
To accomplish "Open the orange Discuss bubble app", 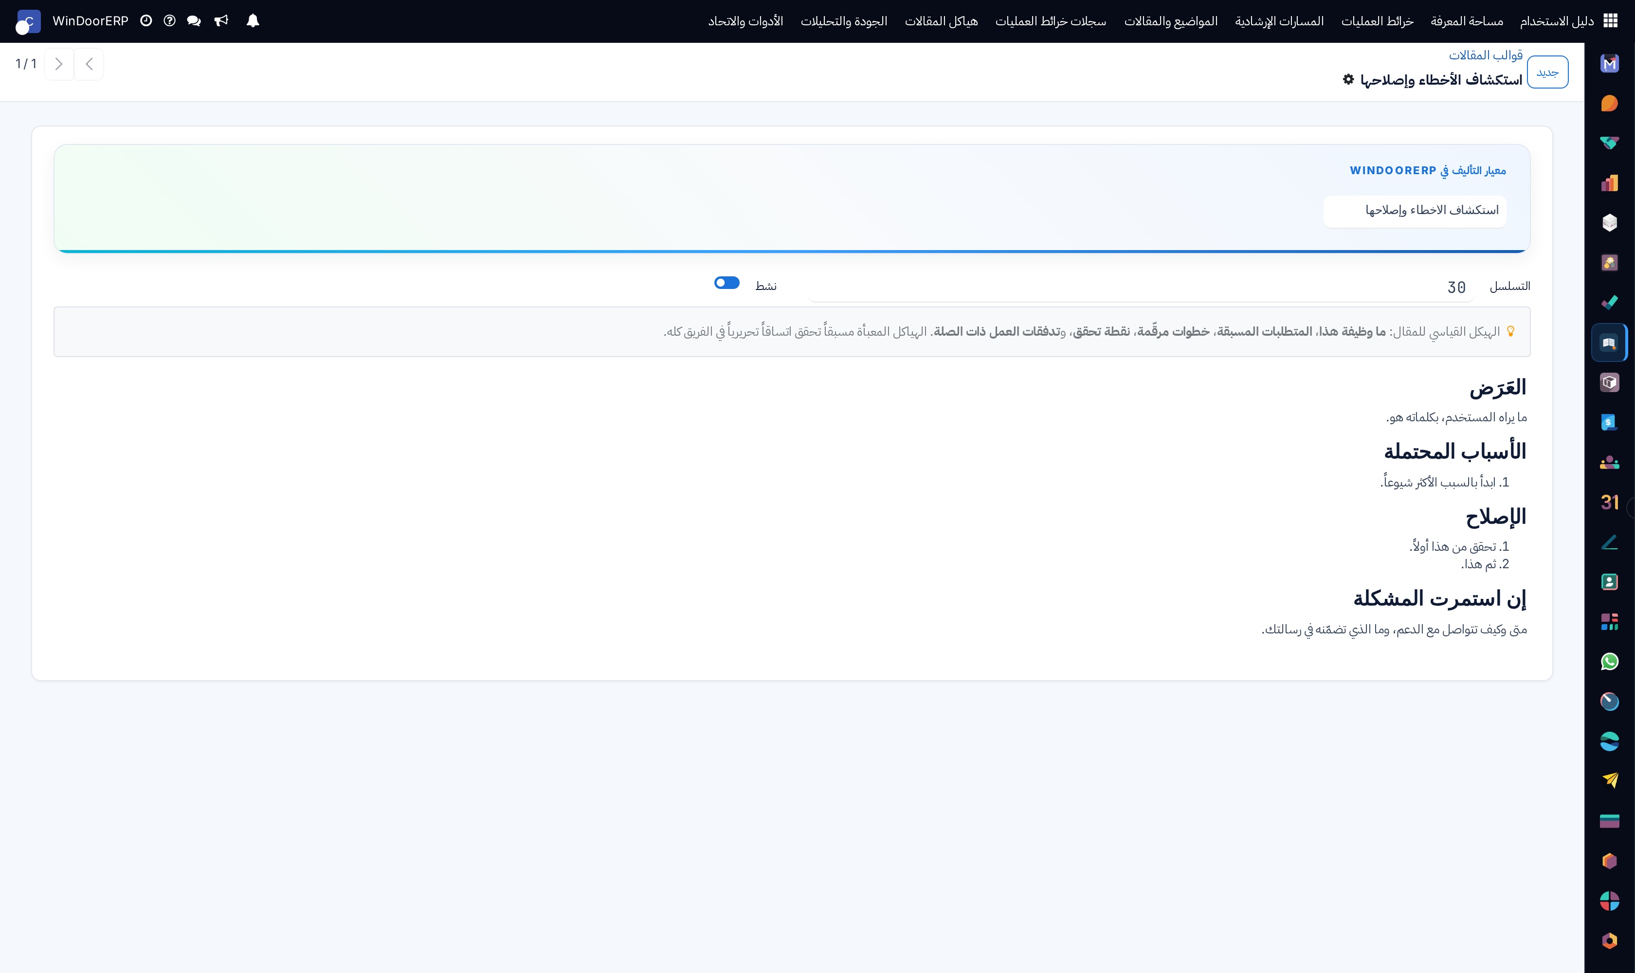I will pyautogui.click(x=1609, y=104).
